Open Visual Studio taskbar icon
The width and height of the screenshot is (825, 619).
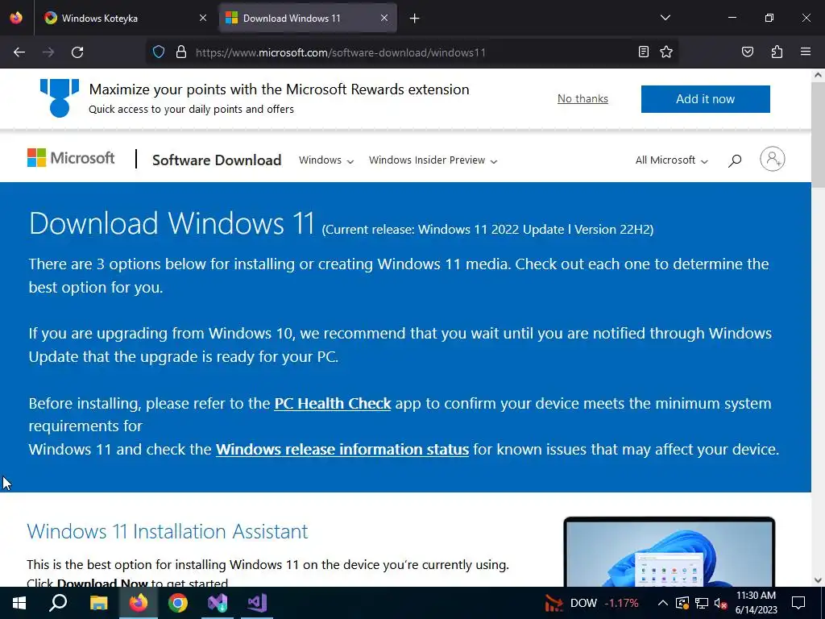[x=257, y=603]
